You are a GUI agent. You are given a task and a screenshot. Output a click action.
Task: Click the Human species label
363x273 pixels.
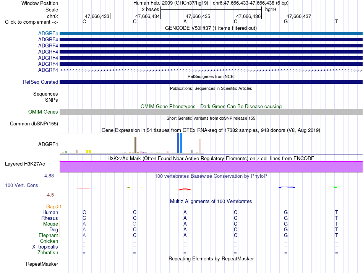click(x=50, y=212)
